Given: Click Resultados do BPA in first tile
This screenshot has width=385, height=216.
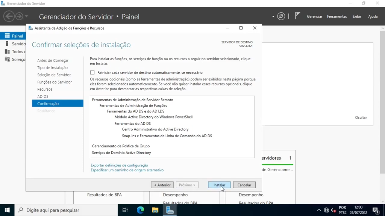Looking at the screenshot, I should (x=105, y=195).
